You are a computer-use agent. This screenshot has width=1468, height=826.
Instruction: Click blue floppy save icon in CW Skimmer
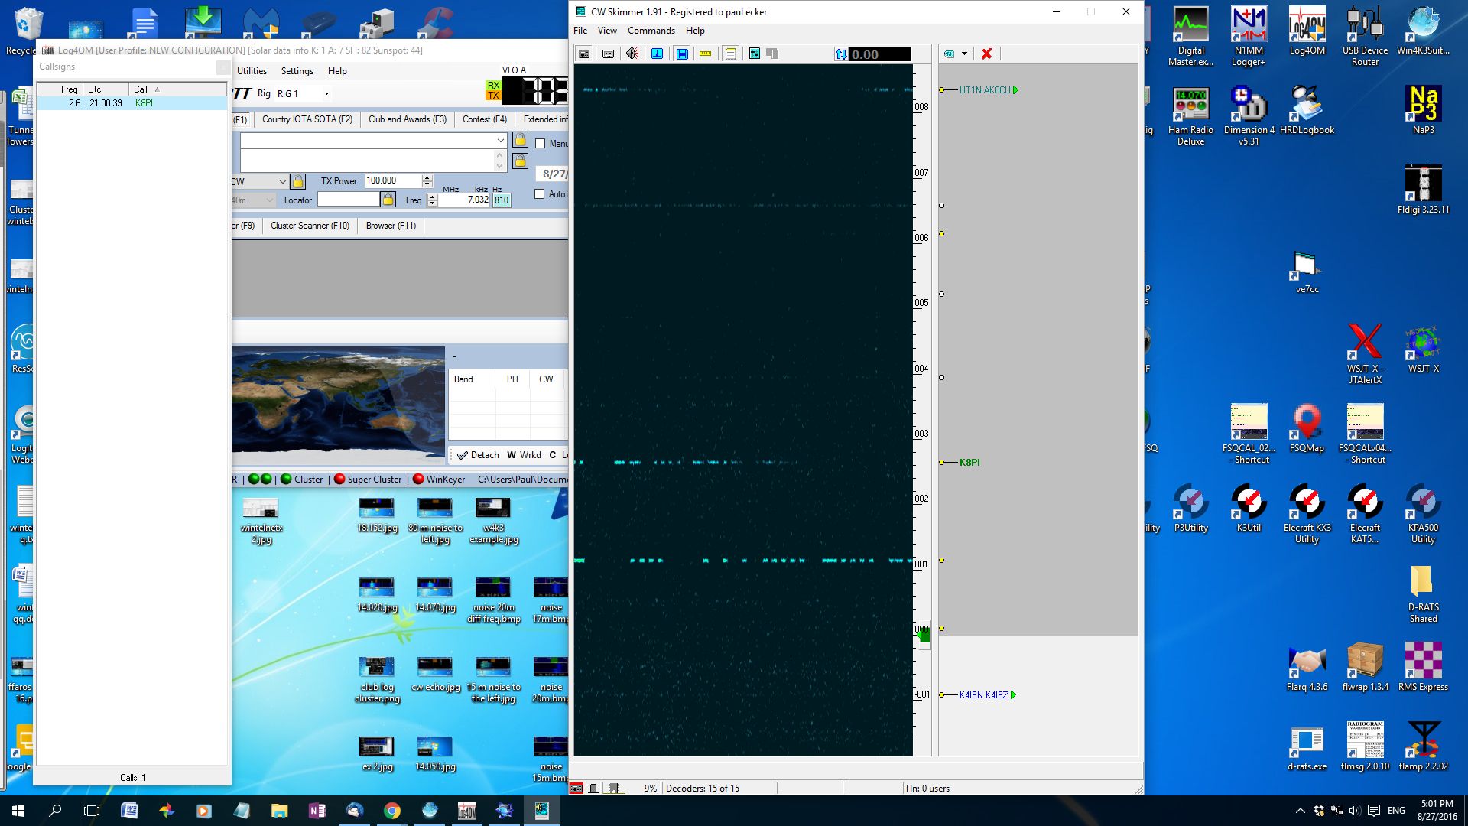(682, 54)
